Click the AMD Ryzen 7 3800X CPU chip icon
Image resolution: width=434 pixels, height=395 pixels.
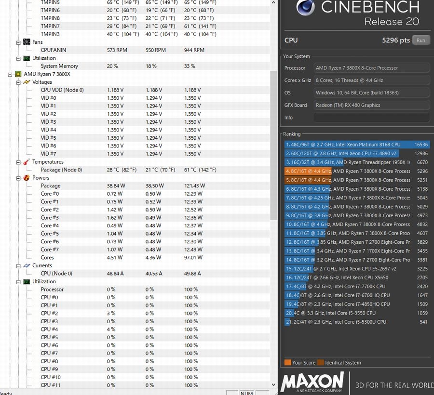click(x=18, y=74)
